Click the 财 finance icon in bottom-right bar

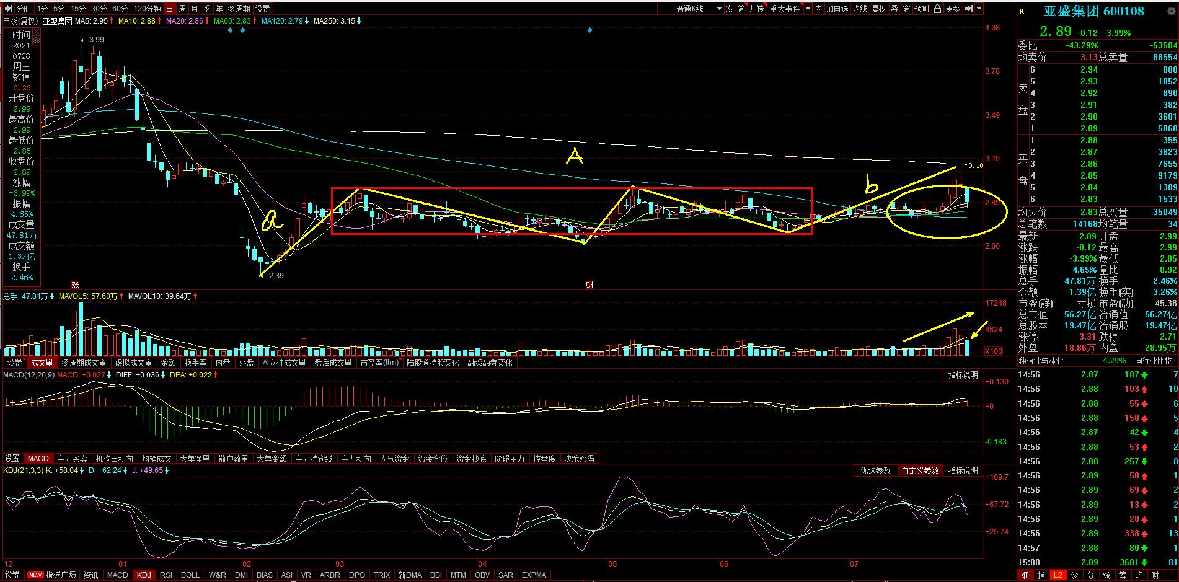point(1155,575)
